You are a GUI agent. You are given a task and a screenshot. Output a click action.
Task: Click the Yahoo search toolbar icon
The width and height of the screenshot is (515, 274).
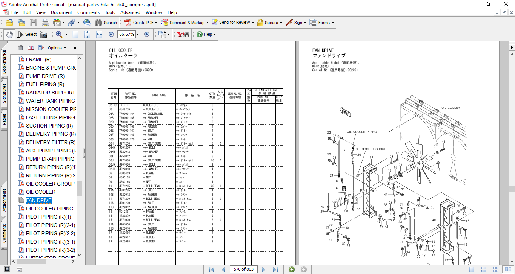point(183,34)
